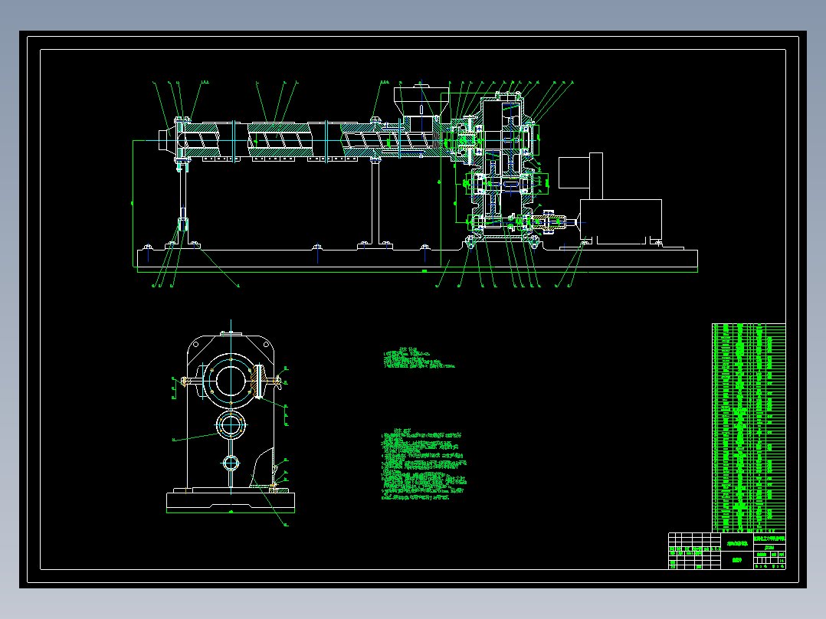Click the large top bearing cover circle
Screen dimensions: 826x619
tap(230, 381)
